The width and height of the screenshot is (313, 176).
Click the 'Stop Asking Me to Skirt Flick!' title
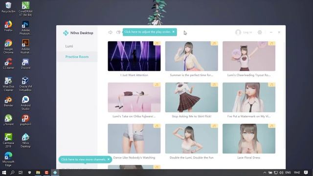191,116
